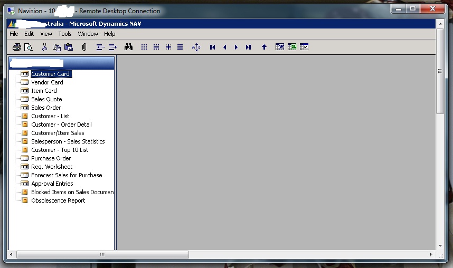Click the up arrow List icon
The height and width of the screenshot is (268, 453).
[264, 47]
